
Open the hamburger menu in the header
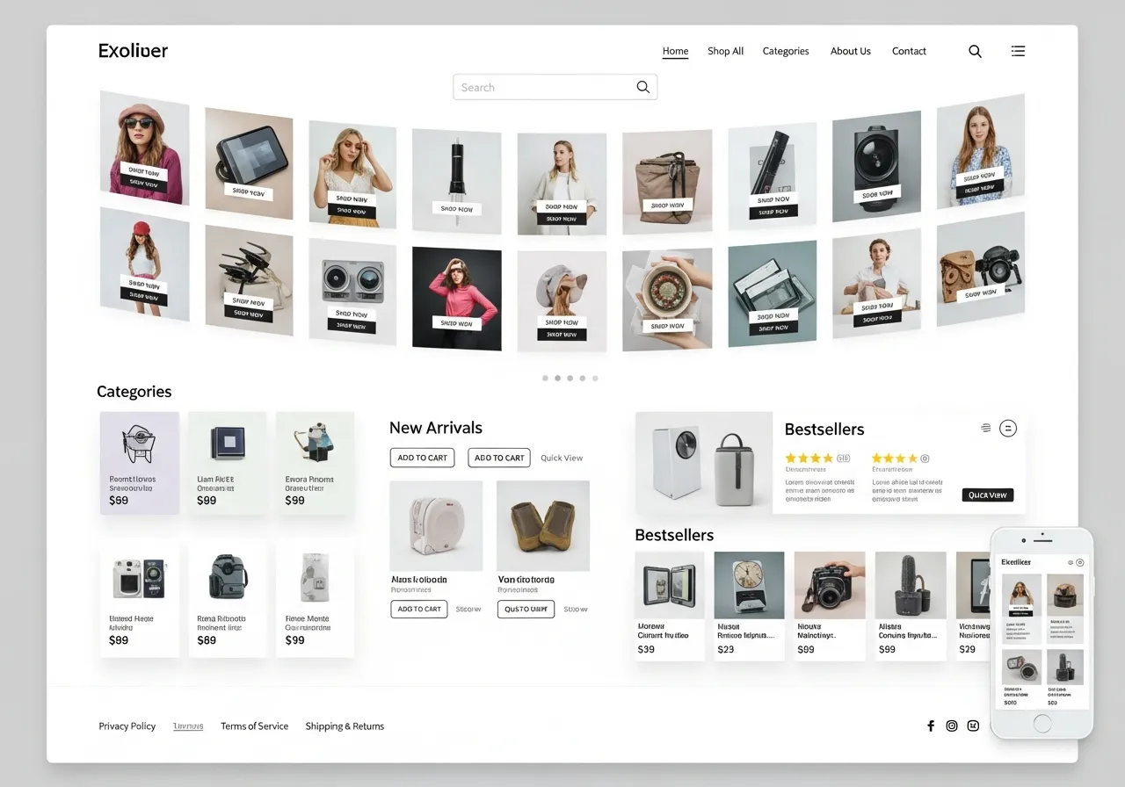tap(1017, 51)
